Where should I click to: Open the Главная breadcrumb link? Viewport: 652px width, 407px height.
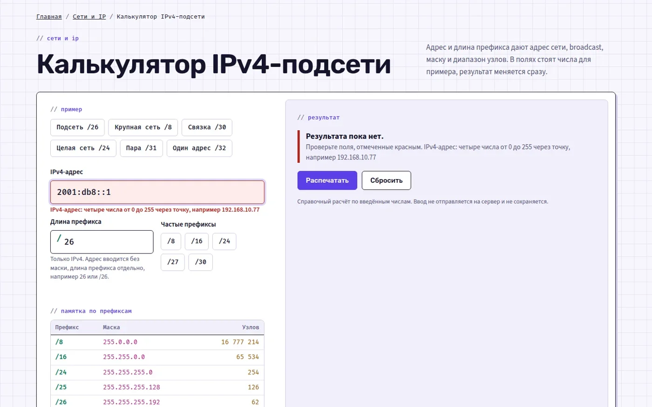coord(49,17)
